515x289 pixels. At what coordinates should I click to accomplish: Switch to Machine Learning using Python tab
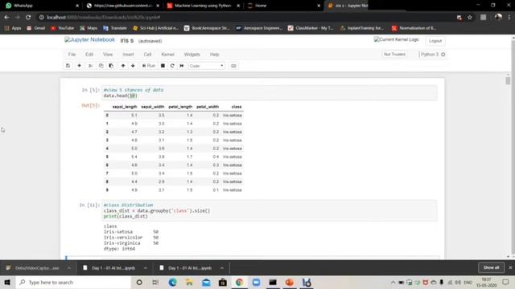[x=203, y=6]
